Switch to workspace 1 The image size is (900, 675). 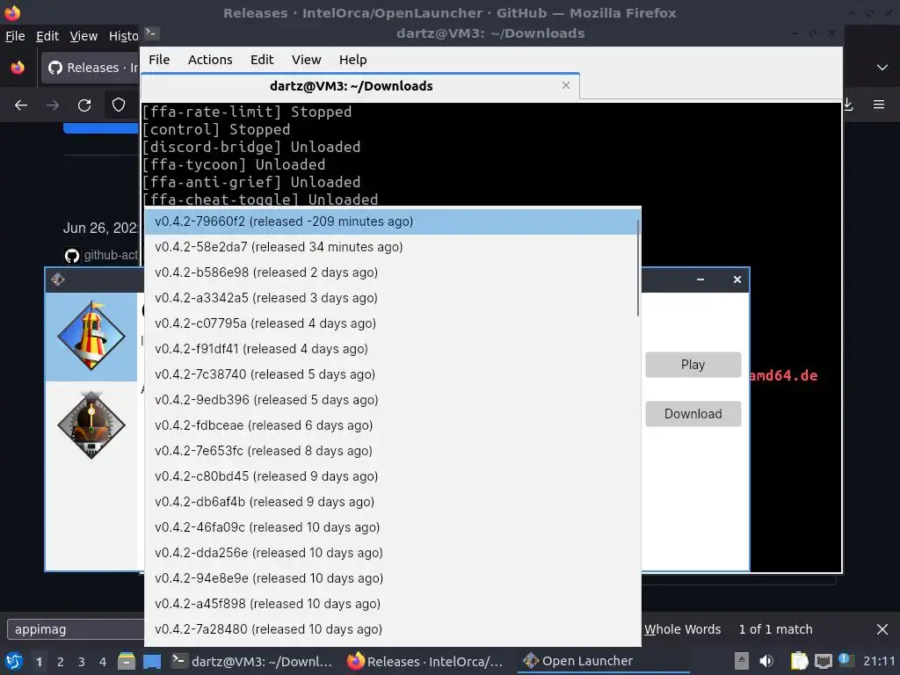click(x=39, y=662)
